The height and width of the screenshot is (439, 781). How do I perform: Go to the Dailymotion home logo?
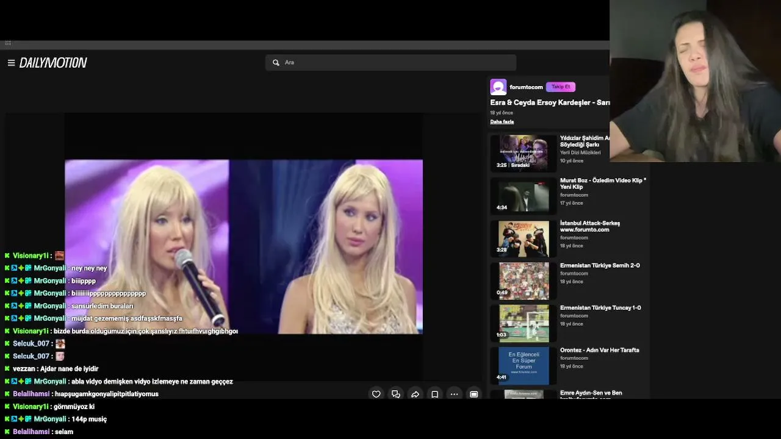[x=53, y=63]
